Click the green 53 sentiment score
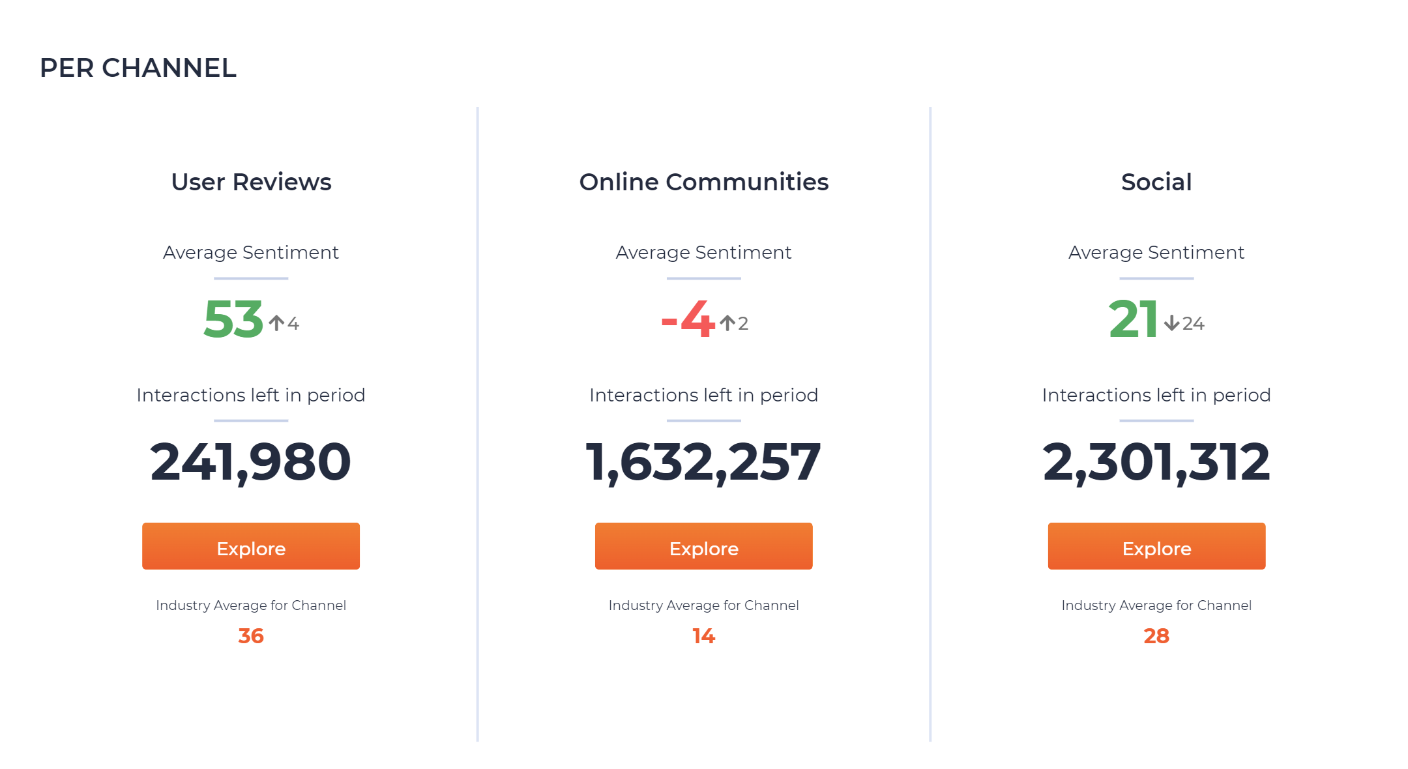 click(x=233, y=319)
